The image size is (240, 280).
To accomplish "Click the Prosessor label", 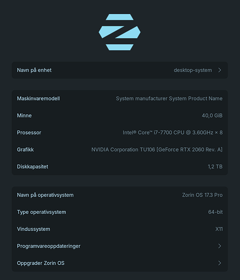I will (29, 133).
